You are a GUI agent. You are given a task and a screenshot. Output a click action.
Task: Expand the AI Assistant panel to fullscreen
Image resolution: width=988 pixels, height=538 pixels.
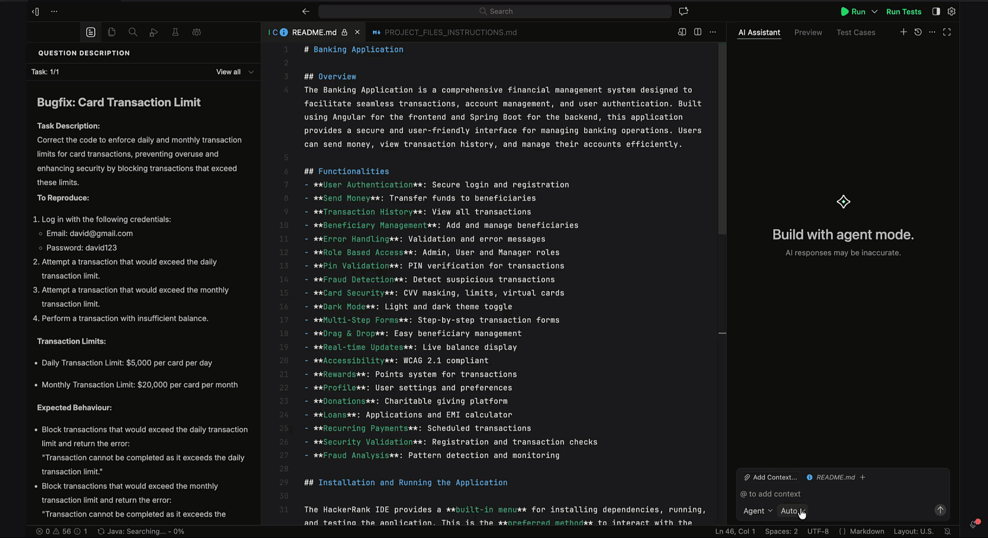tap(947, 32)
